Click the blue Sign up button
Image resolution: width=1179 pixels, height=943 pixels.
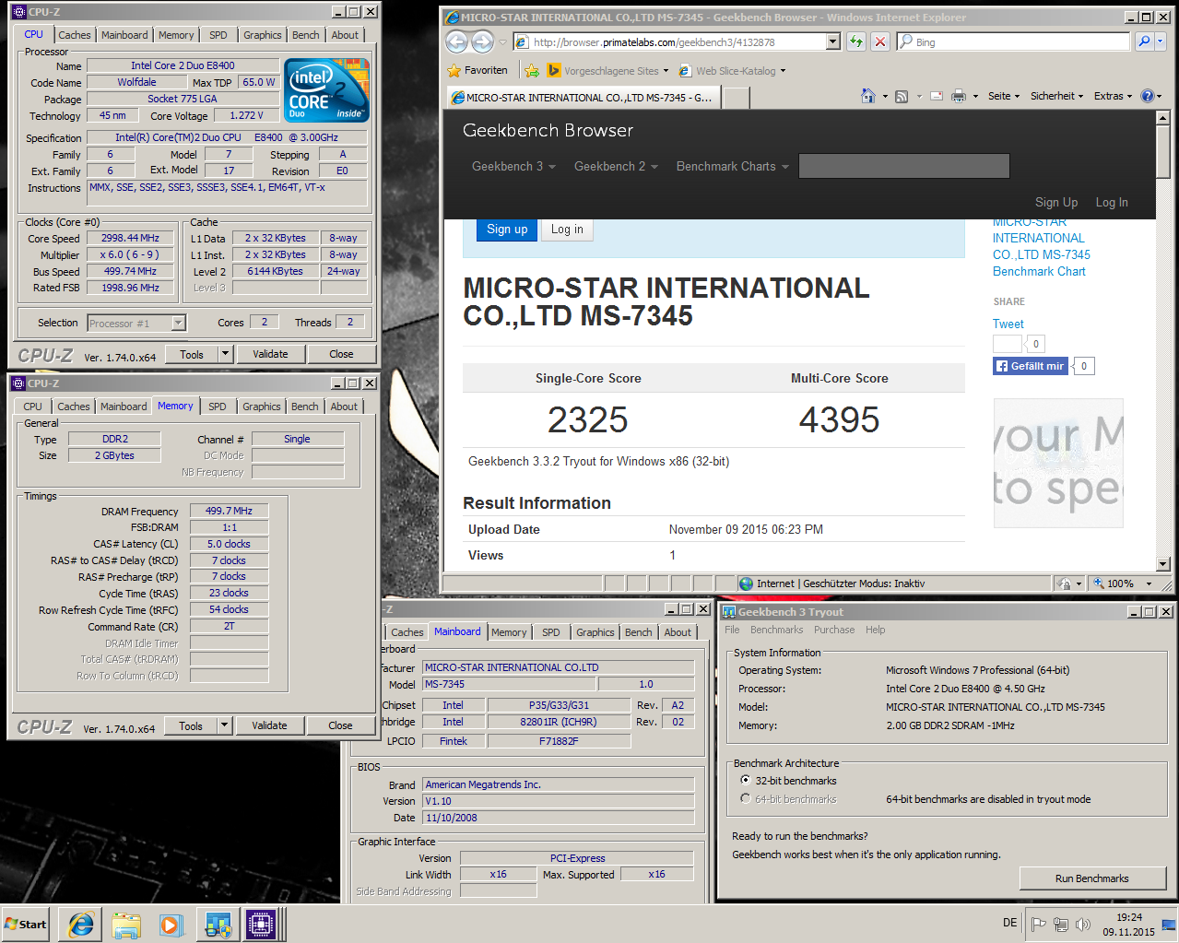[507, 230]
